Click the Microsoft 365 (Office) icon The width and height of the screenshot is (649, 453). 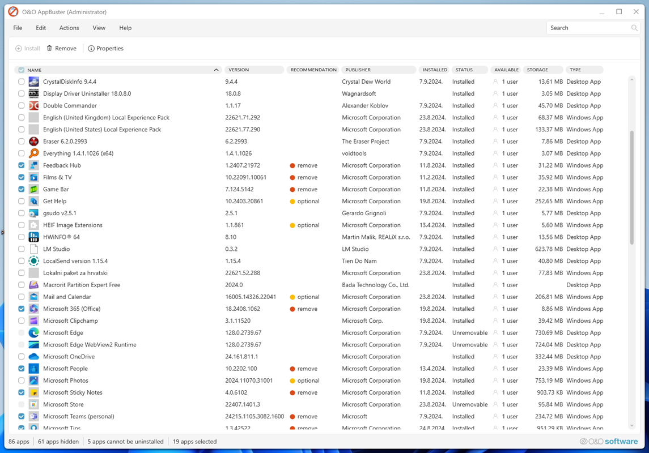(33, 309)
